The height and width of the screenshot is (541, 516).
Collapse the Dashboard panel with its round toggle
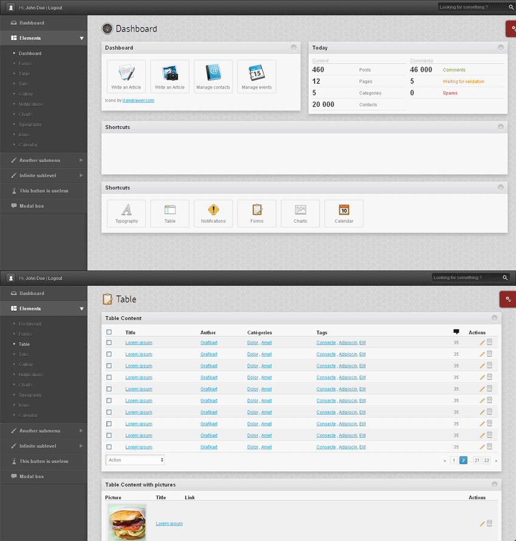(x=294, y=47)
